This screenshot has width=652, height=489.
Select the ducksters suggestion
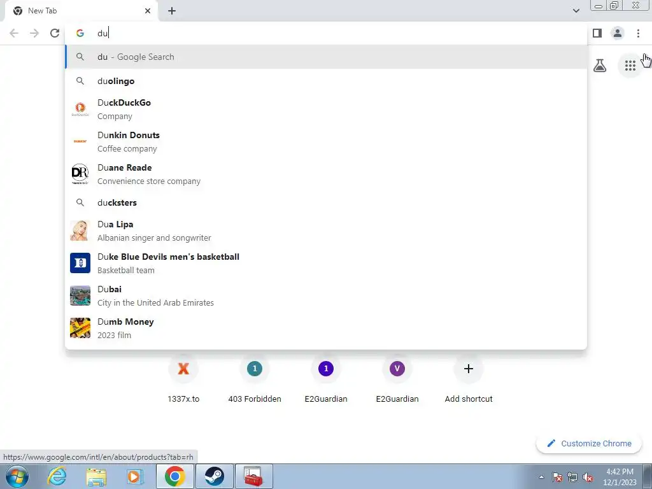click(326, 202)
